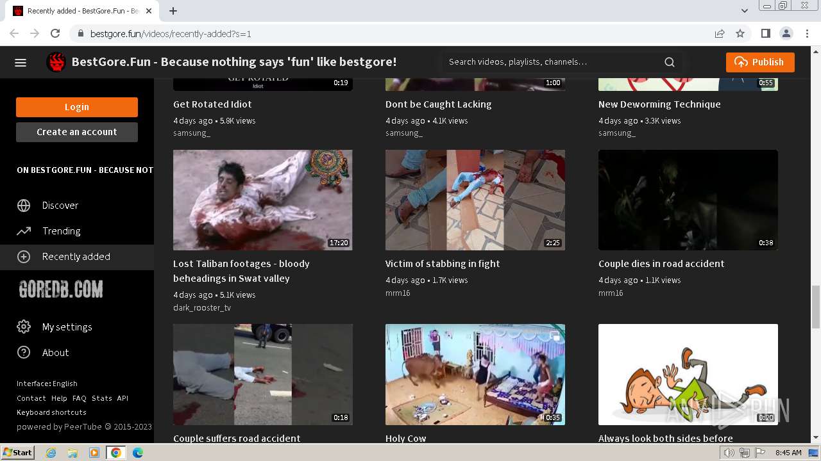Open mrm16 channel under stabbing video

[x=398, y=293]
